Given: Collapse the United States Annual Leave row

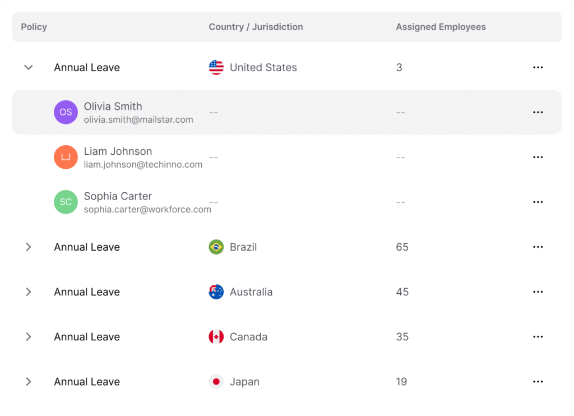Looking at the screenshot, I should click(x=28, y=67).
